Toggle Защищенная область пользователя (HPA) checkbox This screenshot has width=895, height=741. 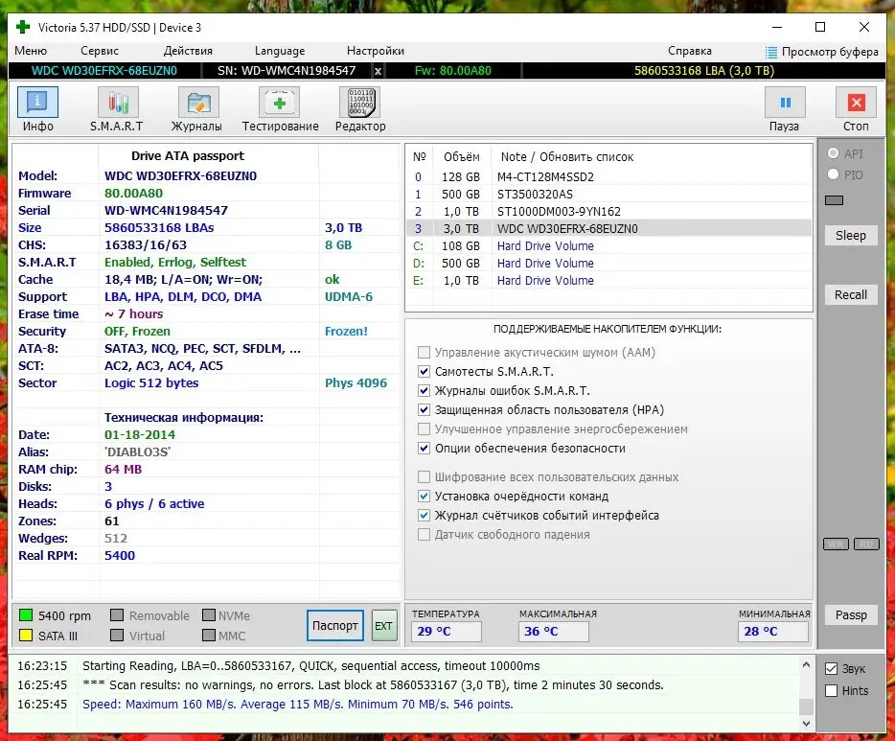click(x=424, y=410)
